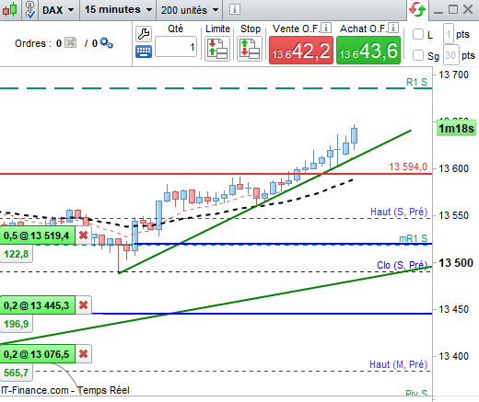
Task: Cancel the 0,2 @ 13 445,3 order
Action: click(x=83, y=305)
